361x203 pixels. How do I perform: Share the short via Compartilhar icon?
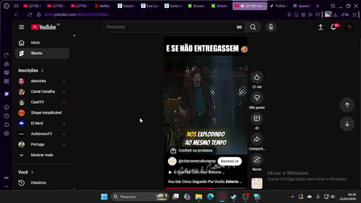257,139
